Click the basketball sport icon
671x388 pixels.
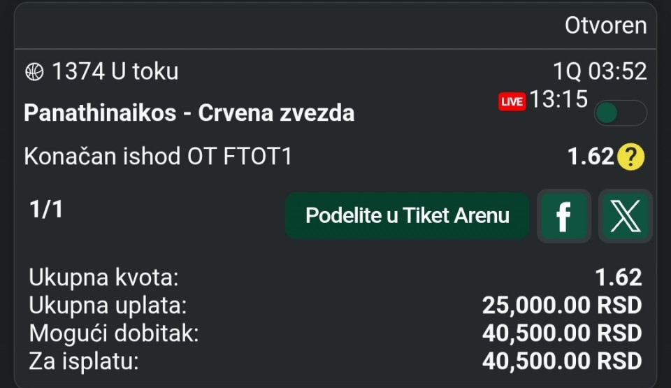coord(34,71)
